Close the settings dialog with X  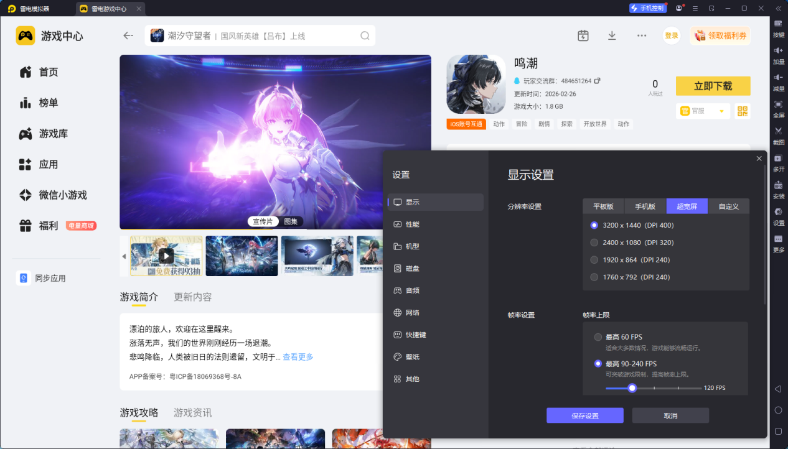pyautogui.click(x=759, y=159)
